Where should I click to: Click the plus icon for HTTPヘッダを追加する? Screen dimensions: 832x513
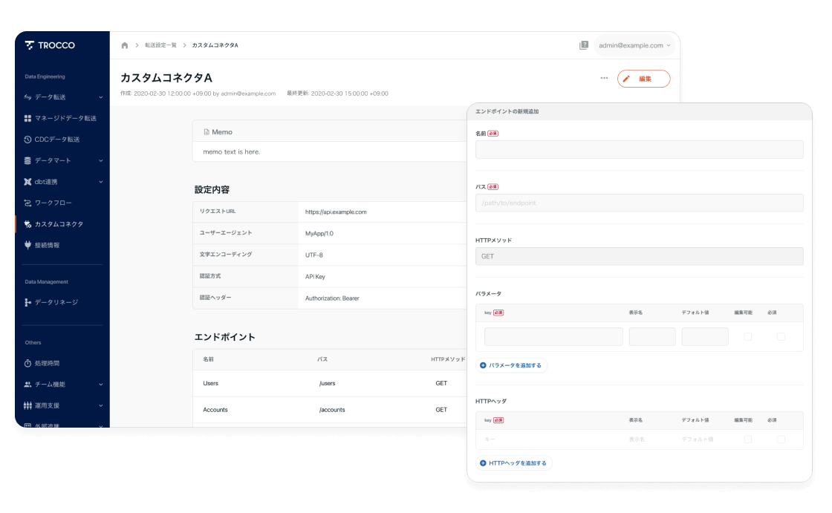coord(484,463)
